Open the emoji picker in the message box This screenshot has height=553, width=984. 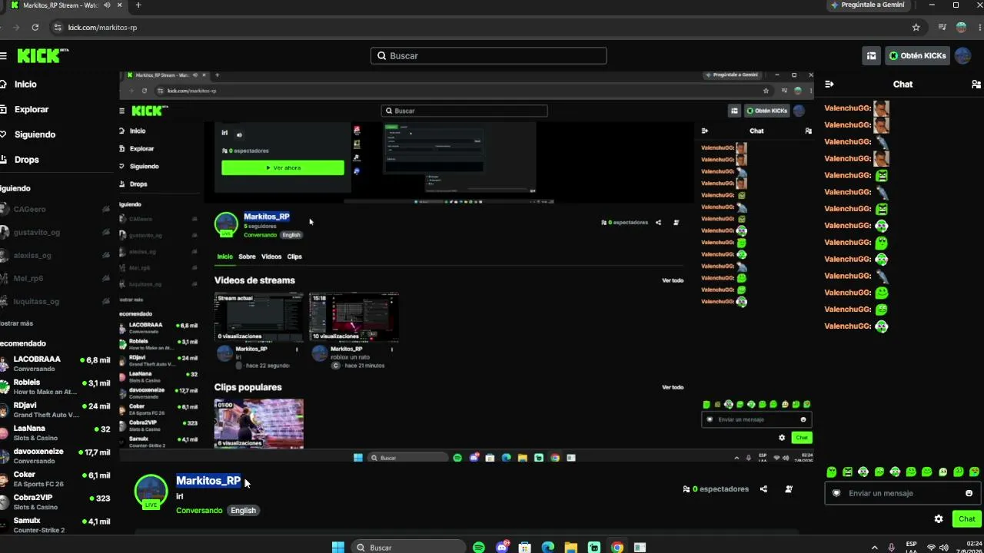[x=969, y=493]
